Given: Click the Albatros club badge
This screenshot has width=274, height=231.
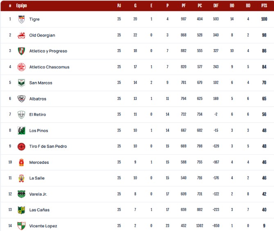Looking at the screenshot, I should click(x=21, y=99).
